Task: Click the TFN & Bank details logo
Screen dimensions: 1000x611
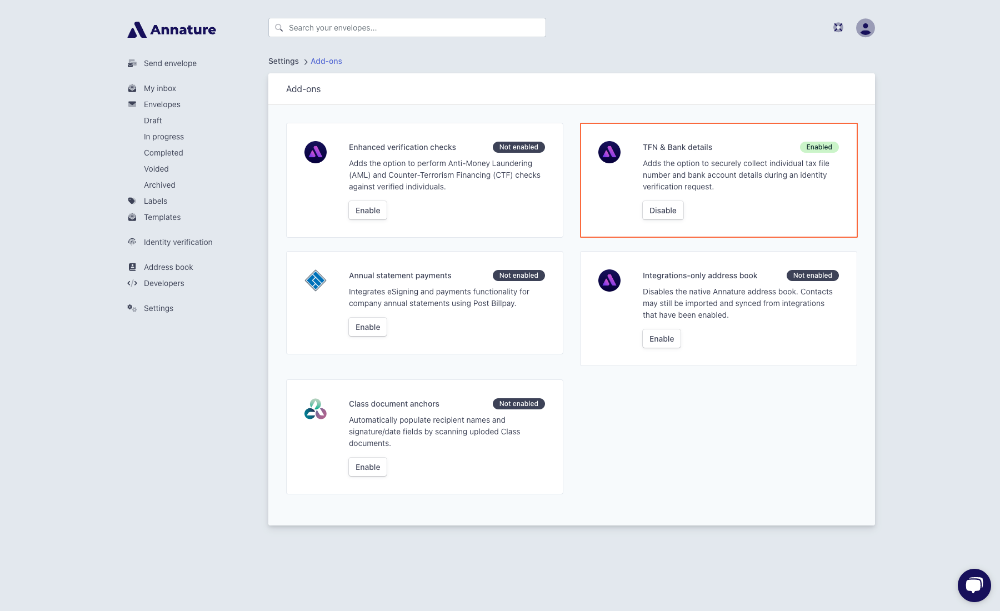Action: point(609,152)
